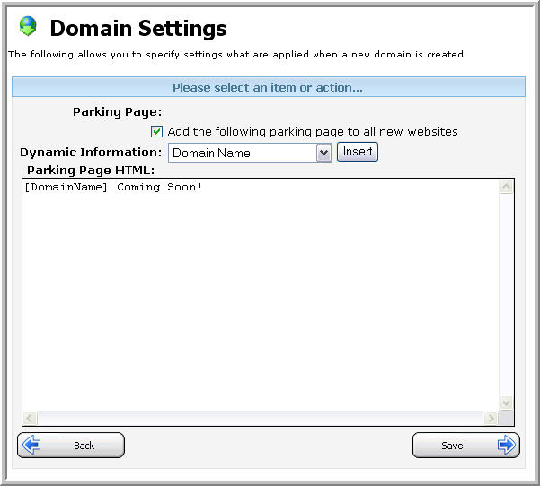Screen dimensions: 540x486
Task: Click the "Add the following parking page" label text
Action: [313, 131]
